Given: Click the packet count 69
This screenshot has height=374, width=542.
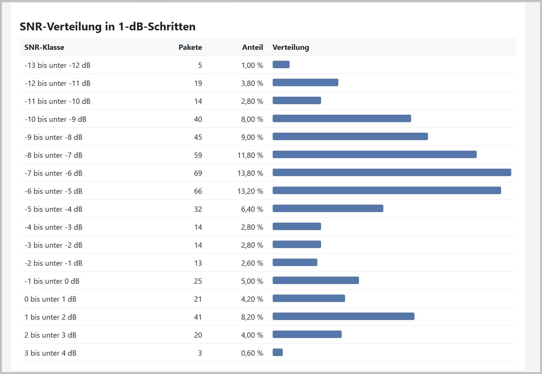Looking at the screenshot, I should [x=198, y=173].
